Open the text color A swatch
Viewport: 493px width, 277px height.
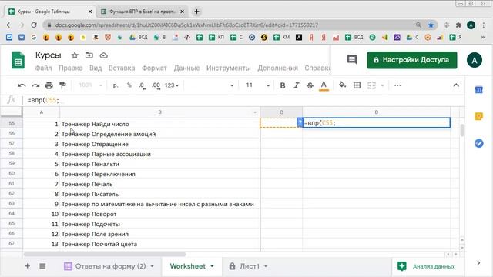(324, 85)
